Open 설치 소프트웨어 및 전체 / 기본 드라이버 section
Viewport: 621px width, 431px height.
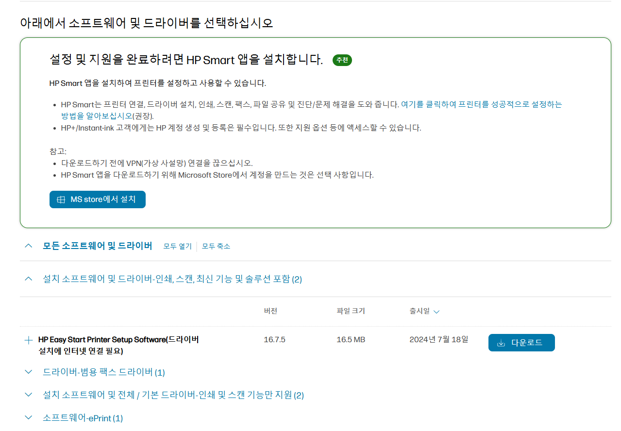[173, 395]
